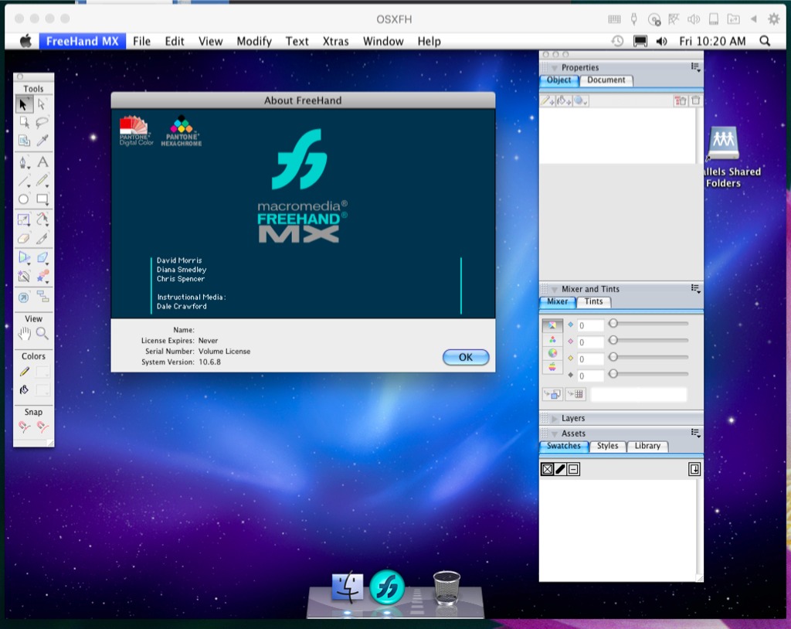Switch to the Tints tab

tap(594, 302)
